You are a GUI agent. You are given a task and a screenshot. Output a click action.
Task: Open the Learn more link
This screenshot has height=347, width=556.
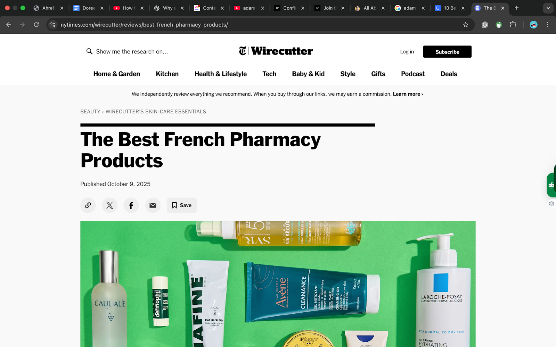pyautogui.click(x=408, y=94)
